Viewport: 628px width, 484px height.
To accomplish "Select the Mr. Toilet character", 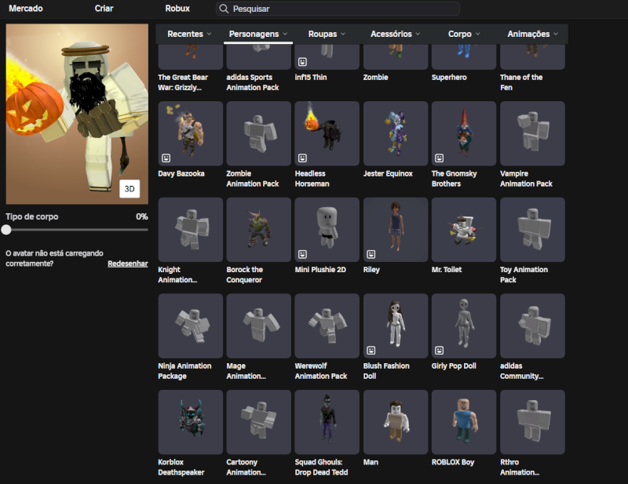I will [463, 230].
